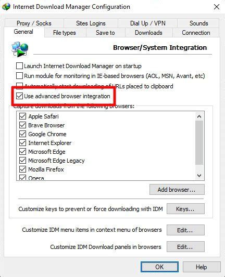225x277 pixels.
Task: Click the browser list scrollbar thumb
Action: [199, 143]
